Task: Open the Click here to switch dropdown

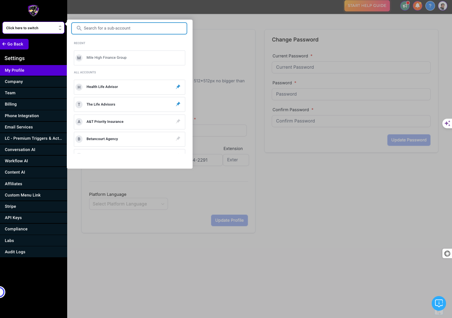Action: pyautogui.click(x=33, y=28)
